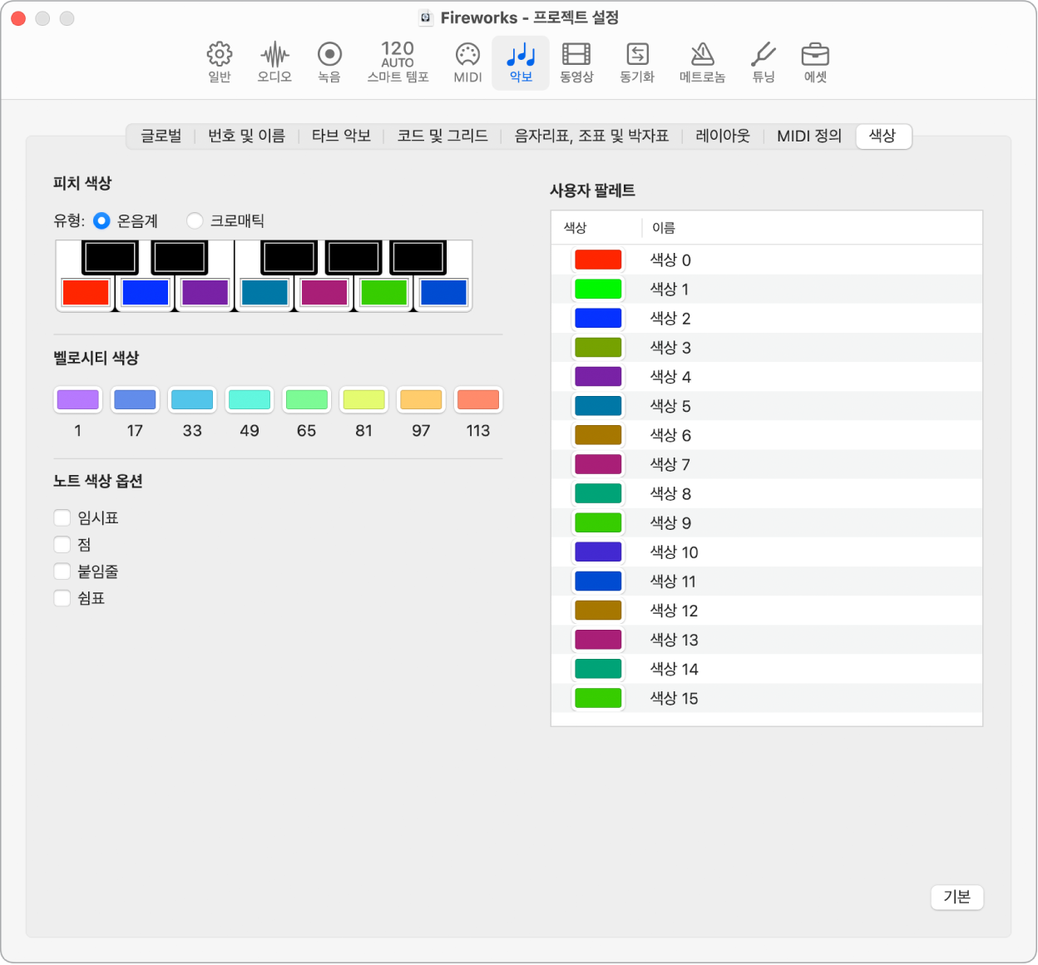Open the 동영상 movie settings pane

click(x=576, y=62)
